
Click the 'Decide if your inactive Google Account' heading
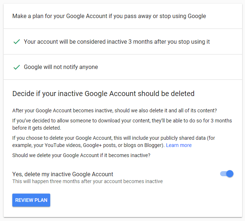(x=103, y=94)
